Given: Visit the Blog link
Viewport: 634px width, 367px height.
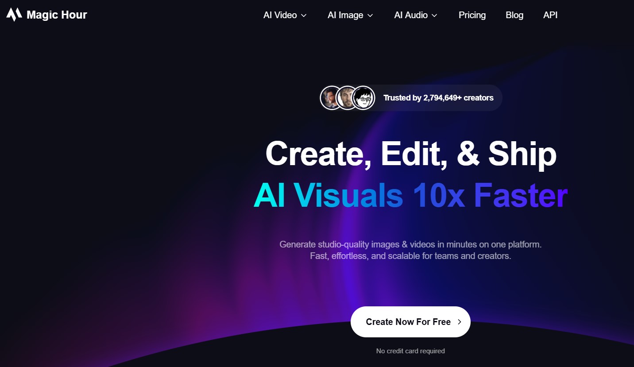Looking at the screenshot, I should point(514,15).
